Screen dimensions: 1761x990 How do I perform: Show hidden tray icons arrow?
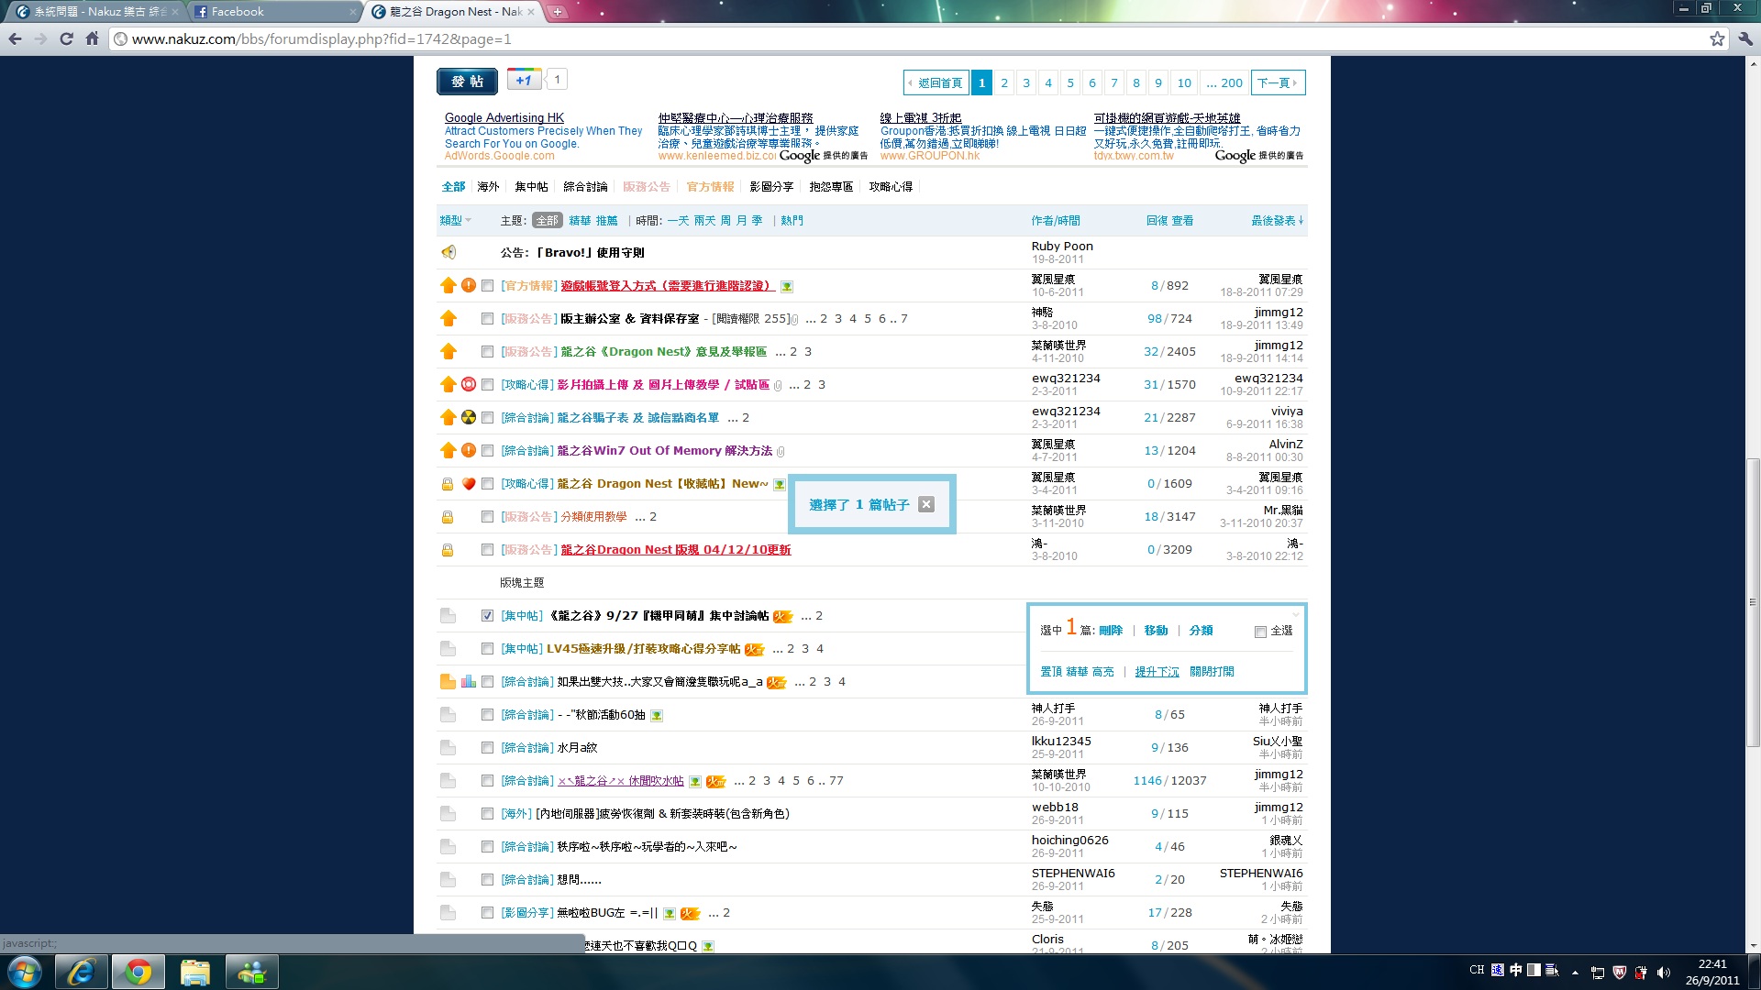(1575, 973)
